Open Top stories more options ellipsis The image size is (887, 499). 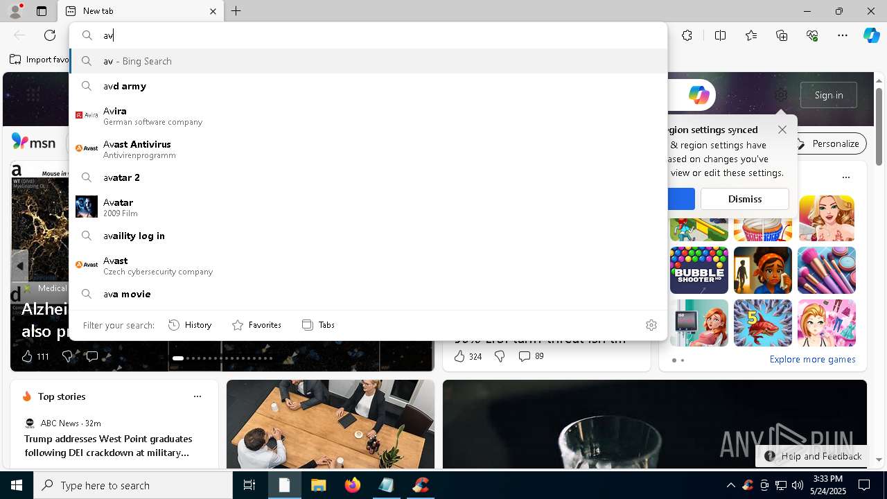coord(197,396)
